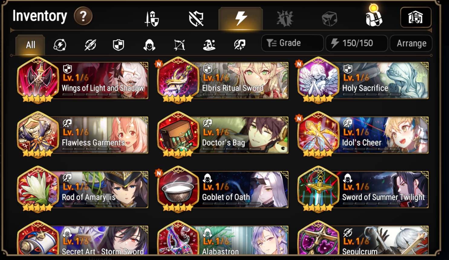
Task: Open the crossed shield and sword category tab
Action: pyautogui.click(x=196, y=19)
